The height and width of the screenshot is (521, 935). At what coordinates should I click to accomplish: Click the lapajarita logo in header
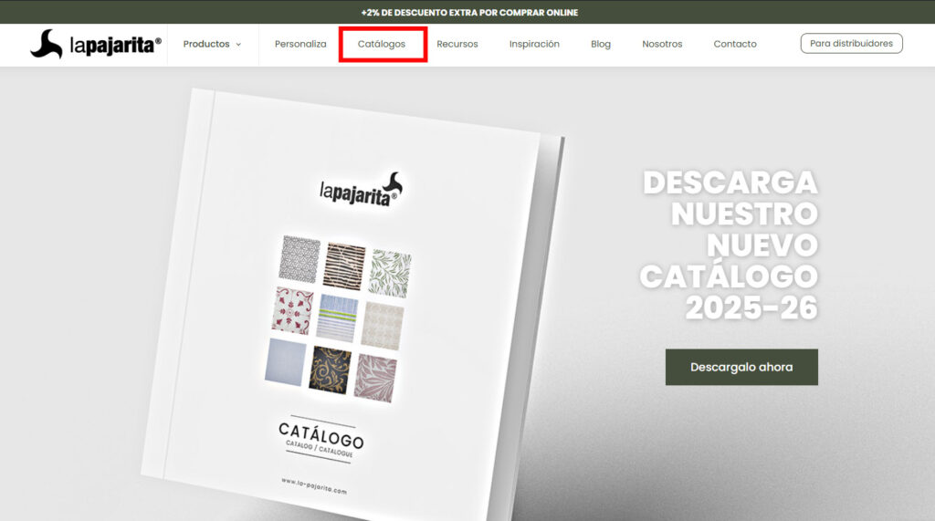coord(95,45)
